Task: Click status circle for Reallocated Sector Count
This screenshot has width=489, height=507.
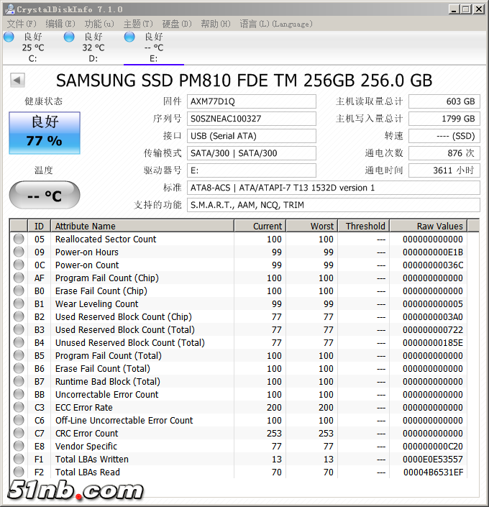Action: 19,239
